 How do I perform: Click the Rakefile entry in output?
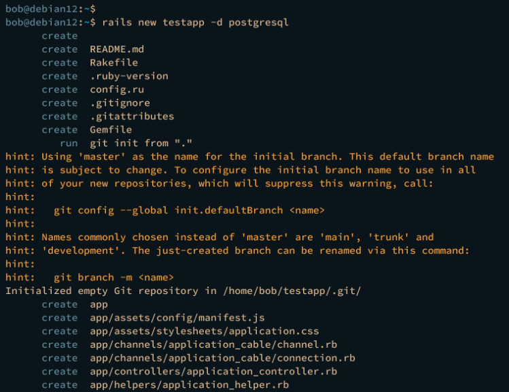pos(113,63)
